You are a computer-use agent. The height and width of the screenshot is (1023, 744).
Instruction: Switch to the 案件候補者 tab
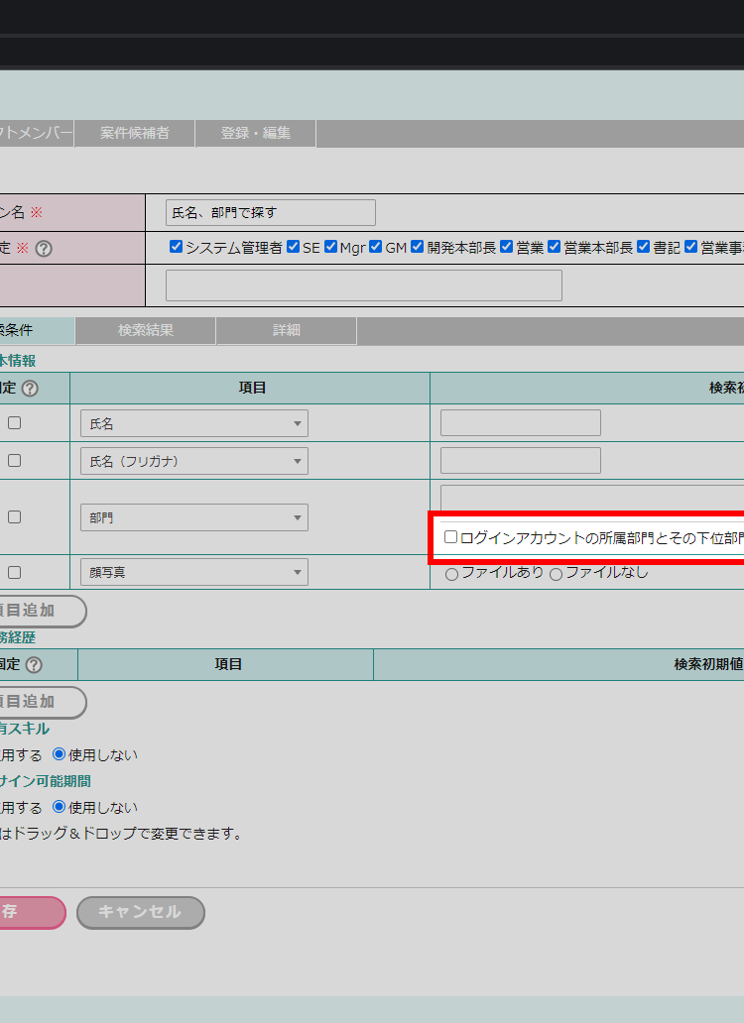point(134,133)
